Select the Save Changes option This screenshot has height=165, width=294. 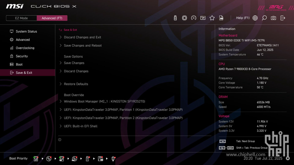click(74, 63)
